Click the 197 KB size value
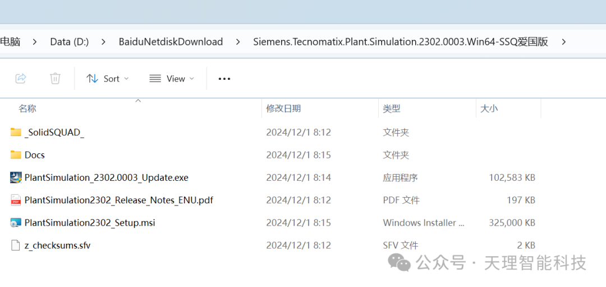This screenshot has width=606, height=287. pos(521,201)
